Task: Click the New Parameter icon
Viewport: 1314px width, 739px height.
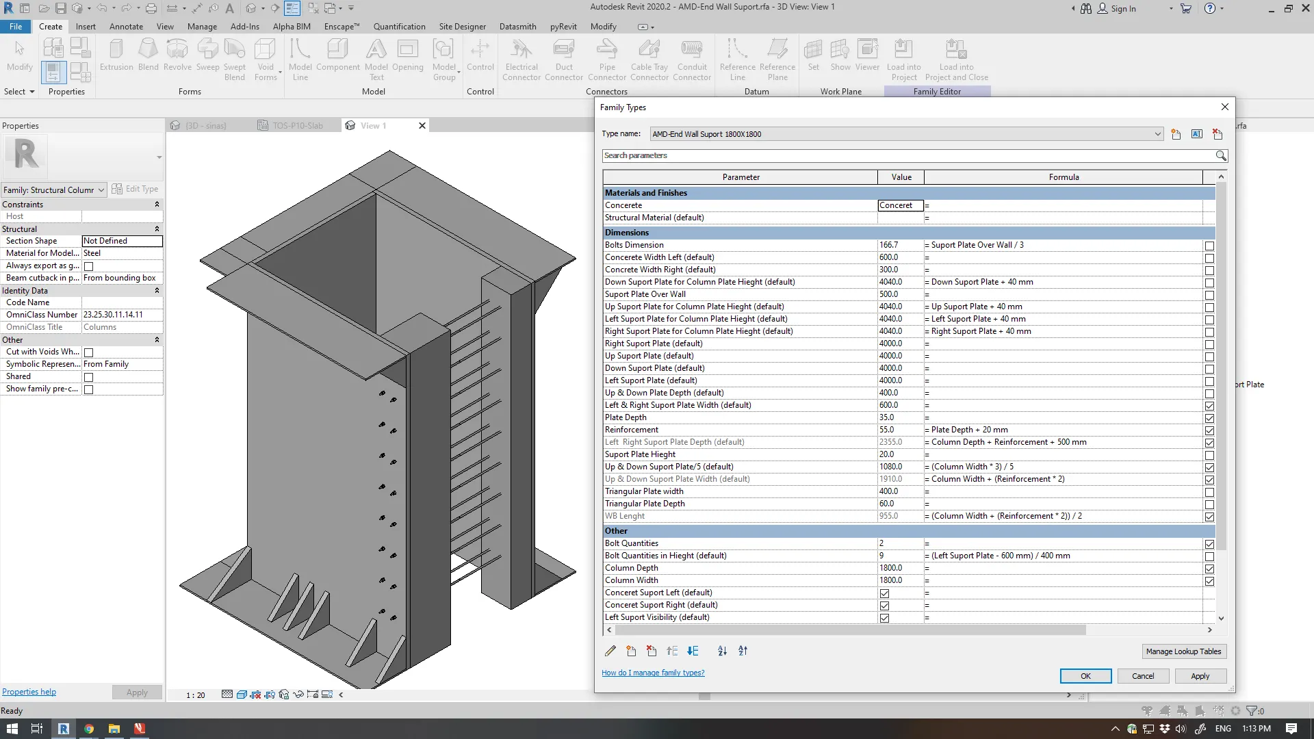Action: pyautogui.click(x=631, y=651)
